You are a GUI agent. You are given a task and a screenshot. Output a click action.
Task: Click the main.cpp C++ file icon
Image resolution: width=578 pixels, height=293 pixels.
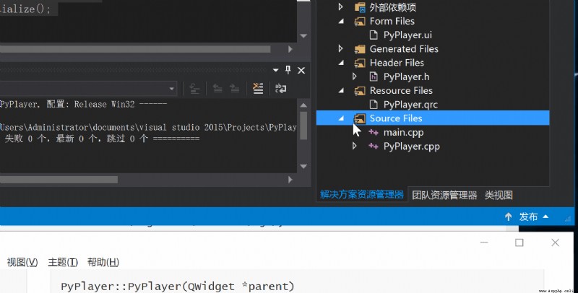374,133
